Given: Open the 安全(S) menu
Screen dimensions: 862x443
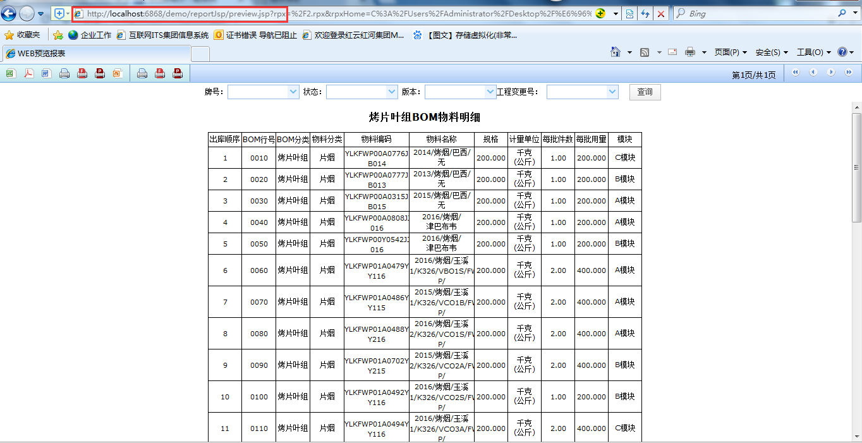Looking at the screenshot, I should (772, 52).
